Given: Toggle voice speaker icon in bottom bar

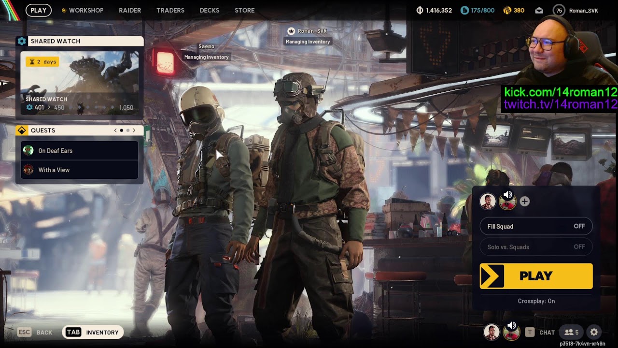Looking at the screenshot, I should [x=512, y=325].
